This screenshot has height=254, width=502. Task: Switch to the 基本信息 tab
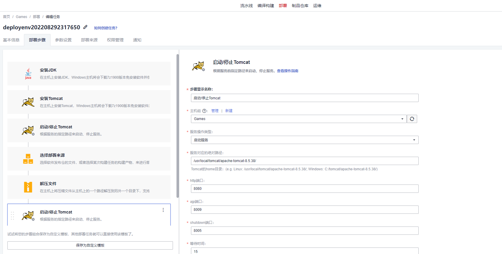pos(11,40)
